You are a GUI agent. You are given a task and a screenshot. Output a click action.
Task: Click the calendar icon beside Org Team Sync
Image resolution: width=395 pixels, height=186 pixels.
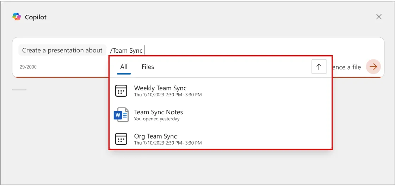tap(121, 139)
